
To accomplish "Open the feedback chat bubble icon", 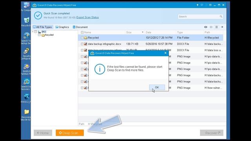I will point(202,5).
